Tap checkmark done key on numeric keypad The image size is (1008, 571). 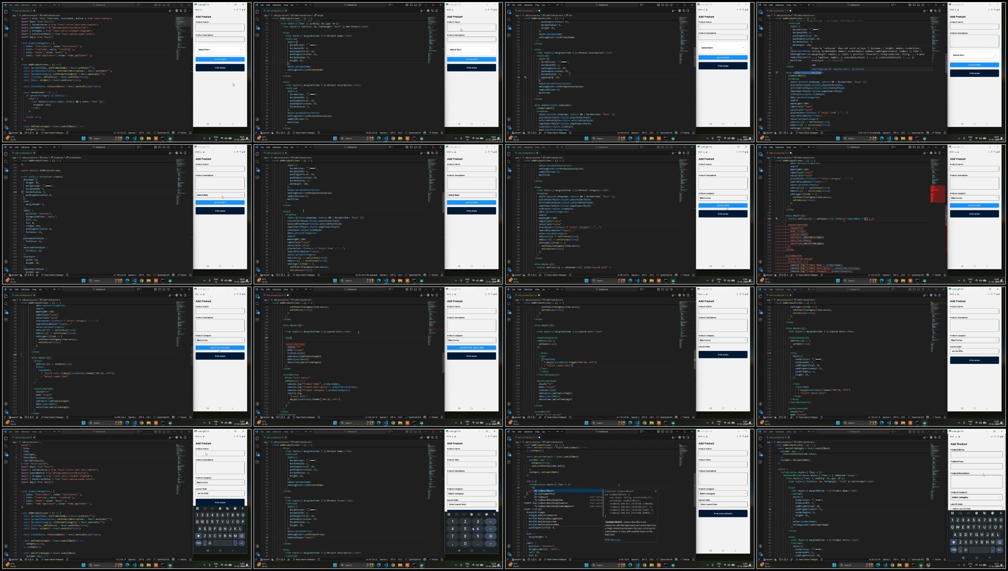[x=490, y=544]
